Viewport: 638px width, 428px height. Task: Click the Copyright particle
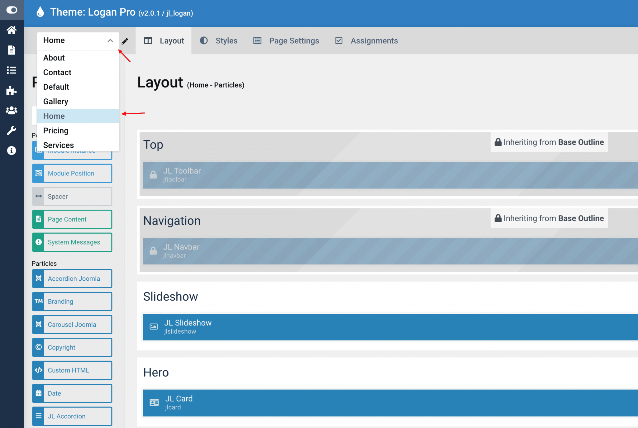(x=72, y=347)
